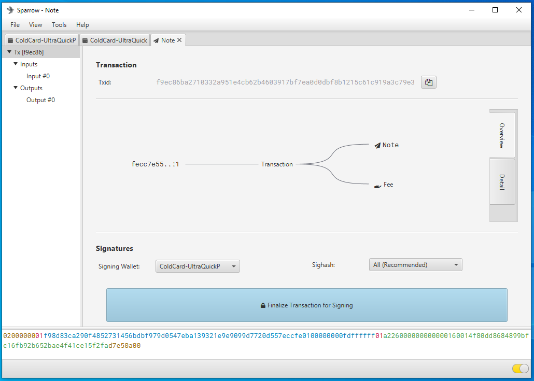The height and width of the screenshot is (381, 534).
Task: Click the Fee hand icon in diagram
Action: (x=377, y=186)
